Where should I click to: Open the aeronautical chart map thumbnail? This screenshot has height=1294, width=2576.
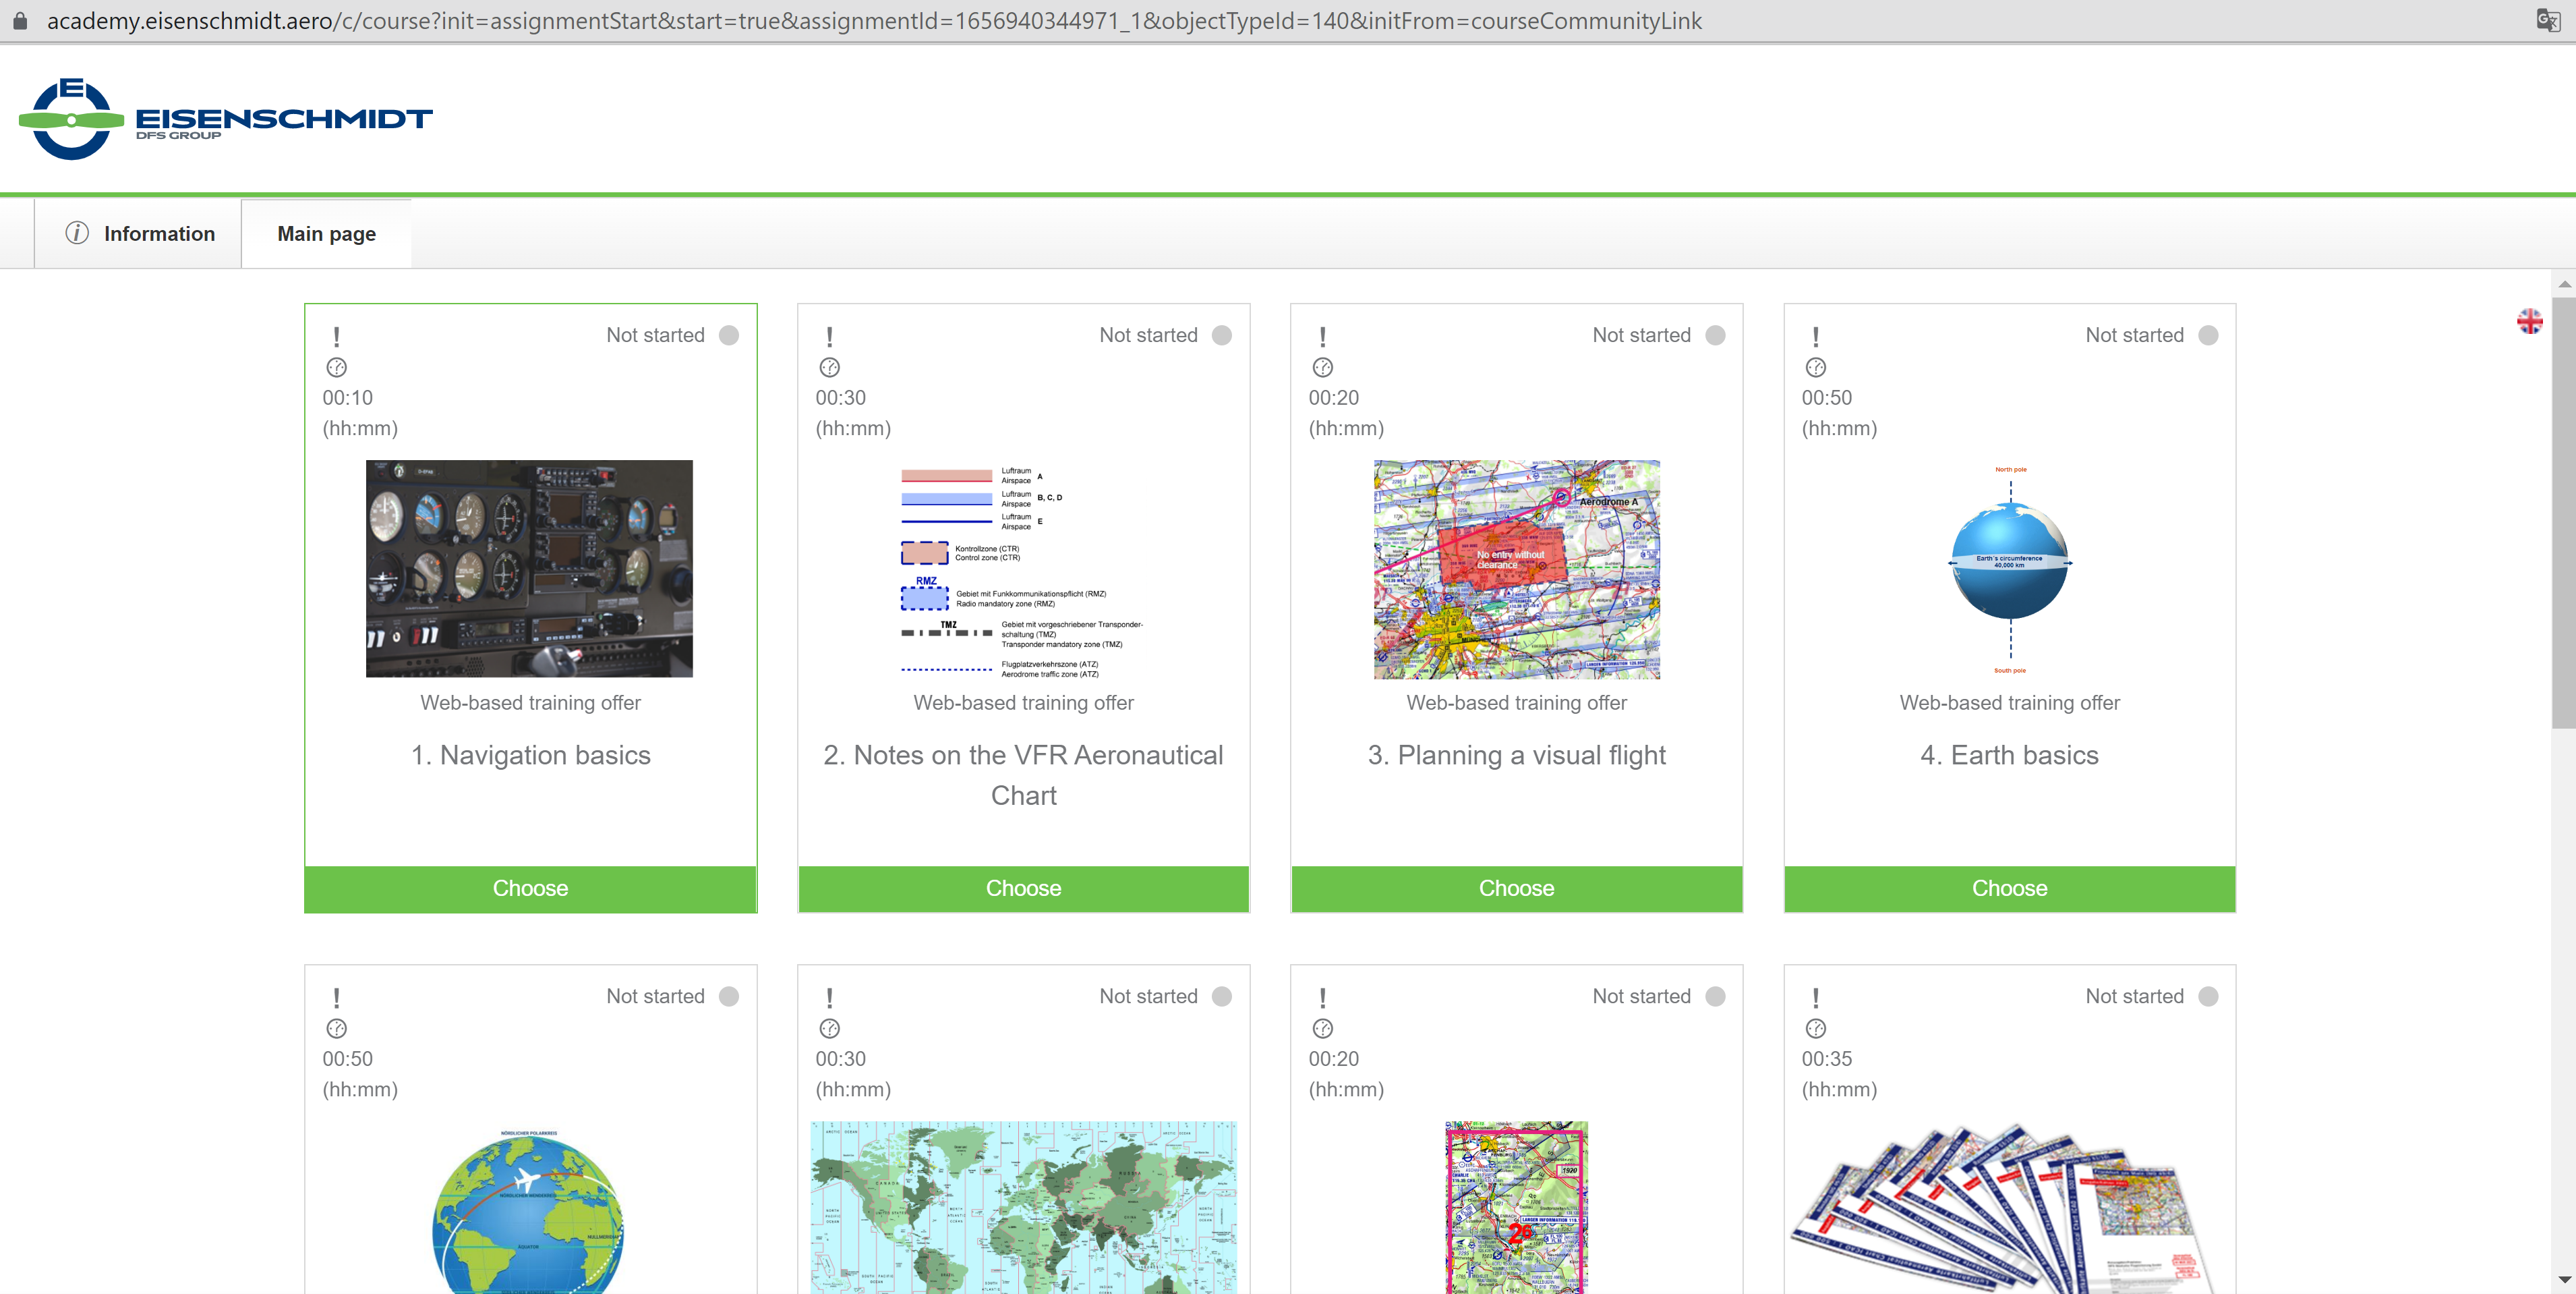tap(1516, 569)
